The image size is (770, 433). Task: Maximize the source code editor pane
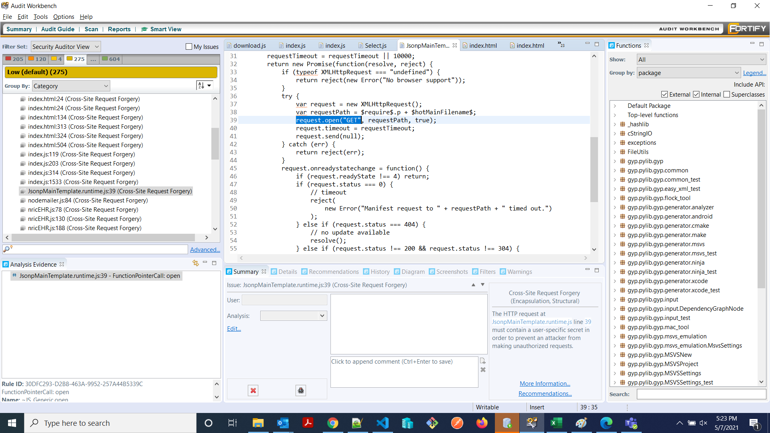point(597,44)
